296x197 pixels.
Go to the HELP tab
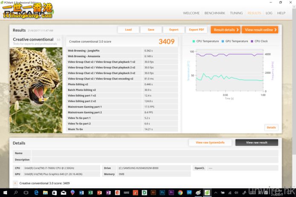281,13
